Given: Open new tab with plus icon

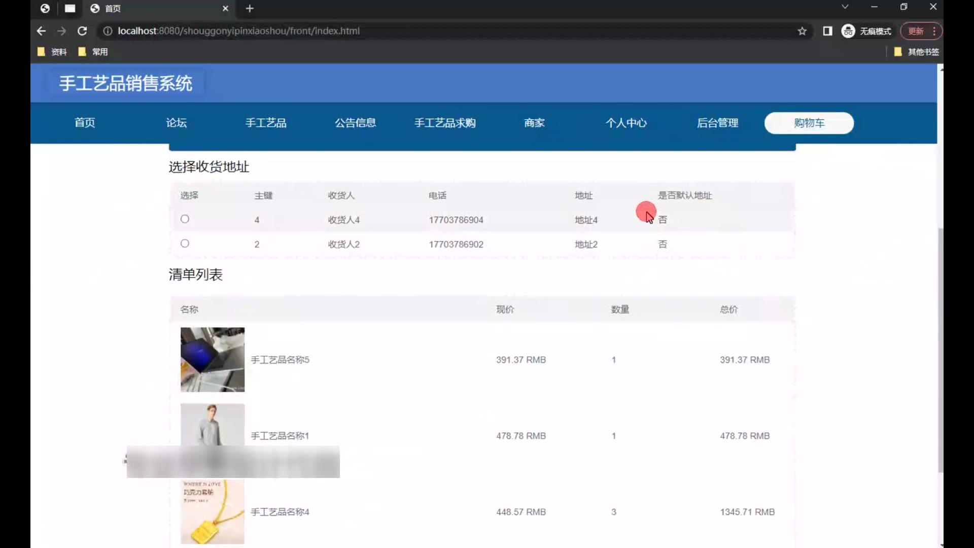Looking at the screenshot, I should (250, 9).
